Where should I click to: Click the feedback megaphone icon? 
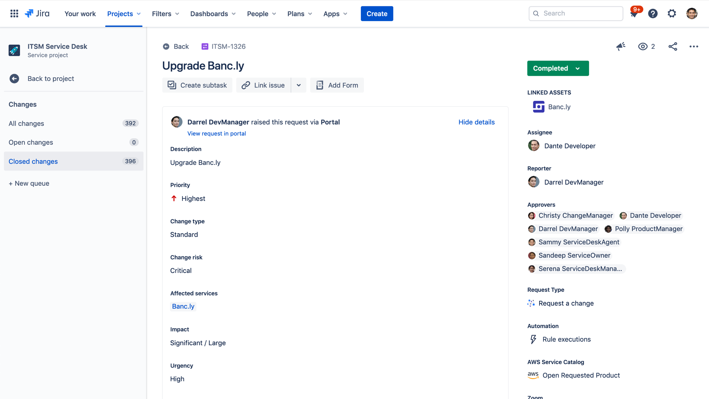[x=621, y=47]
